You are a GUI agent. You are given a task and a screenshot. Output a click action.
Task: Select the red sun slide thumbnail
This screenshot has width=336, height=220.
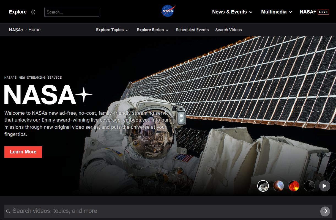(x=294, y=186)
